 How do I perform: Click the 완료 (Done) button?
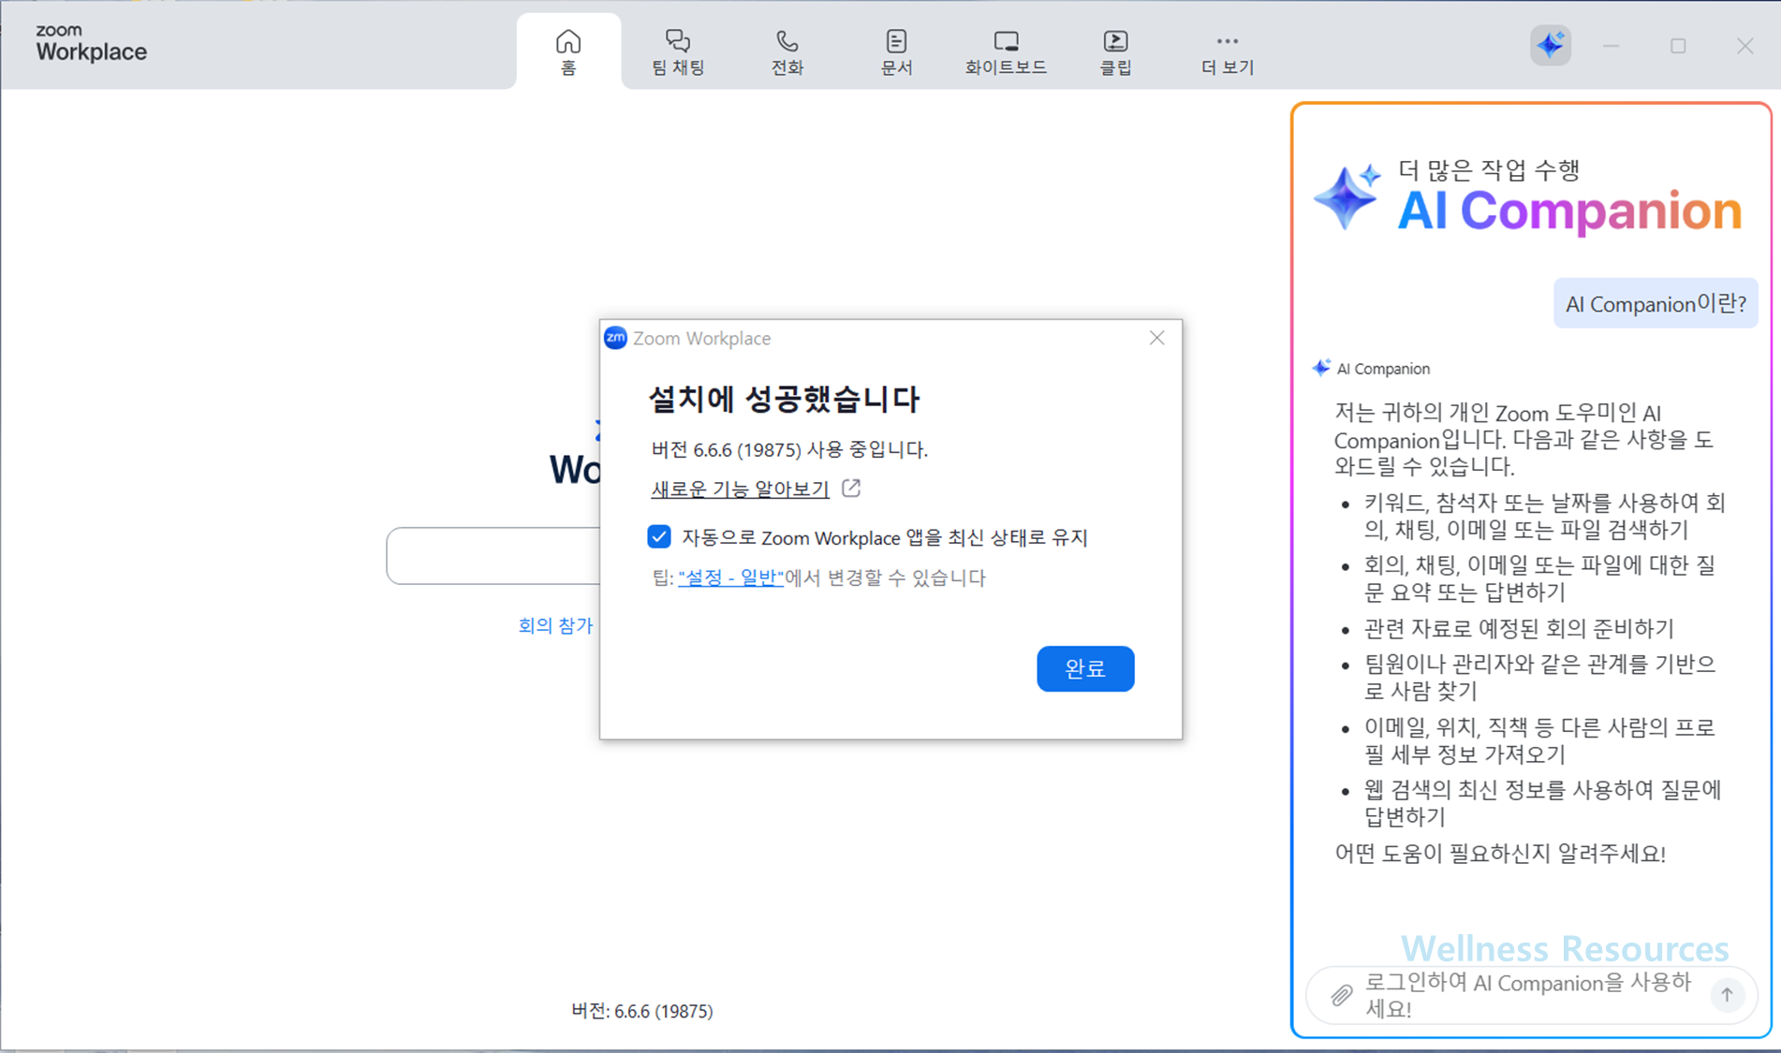point(1085,668)
